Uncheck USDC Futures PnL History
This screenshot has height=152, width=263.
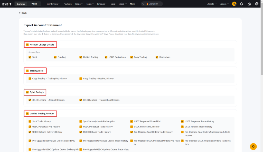pos(131,127)
